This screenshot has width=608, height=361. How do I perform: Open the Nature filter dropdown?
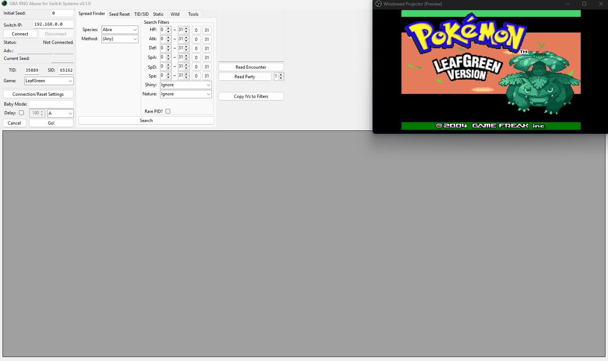[186, 94]
